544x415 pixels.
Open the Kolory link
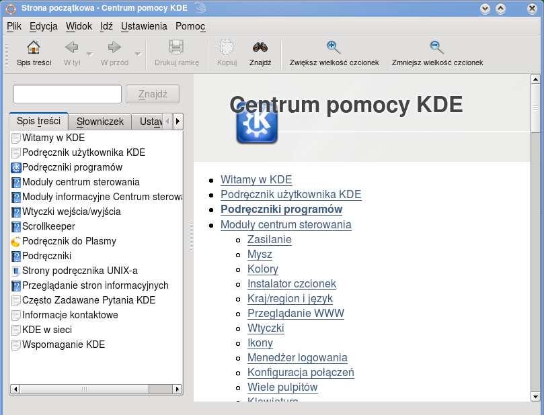(263, 269)
